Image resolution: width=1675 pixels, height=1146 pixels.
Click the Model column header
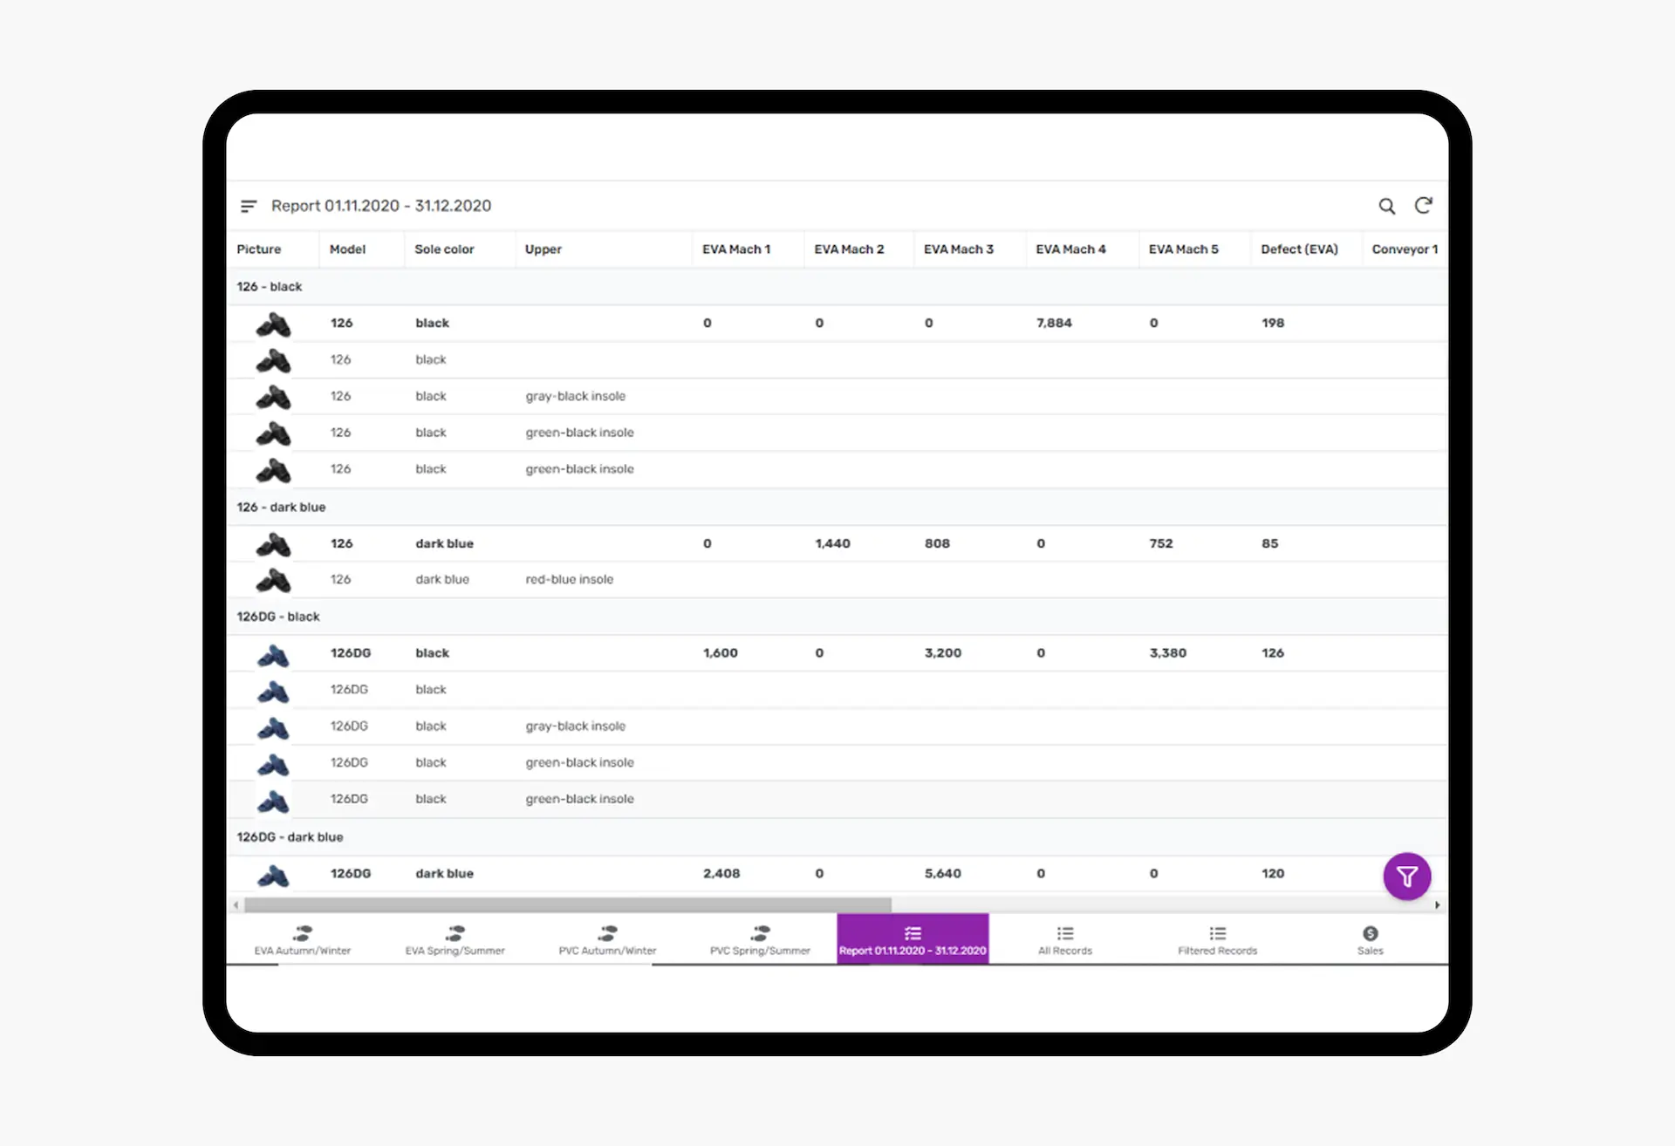coord(347,249)
